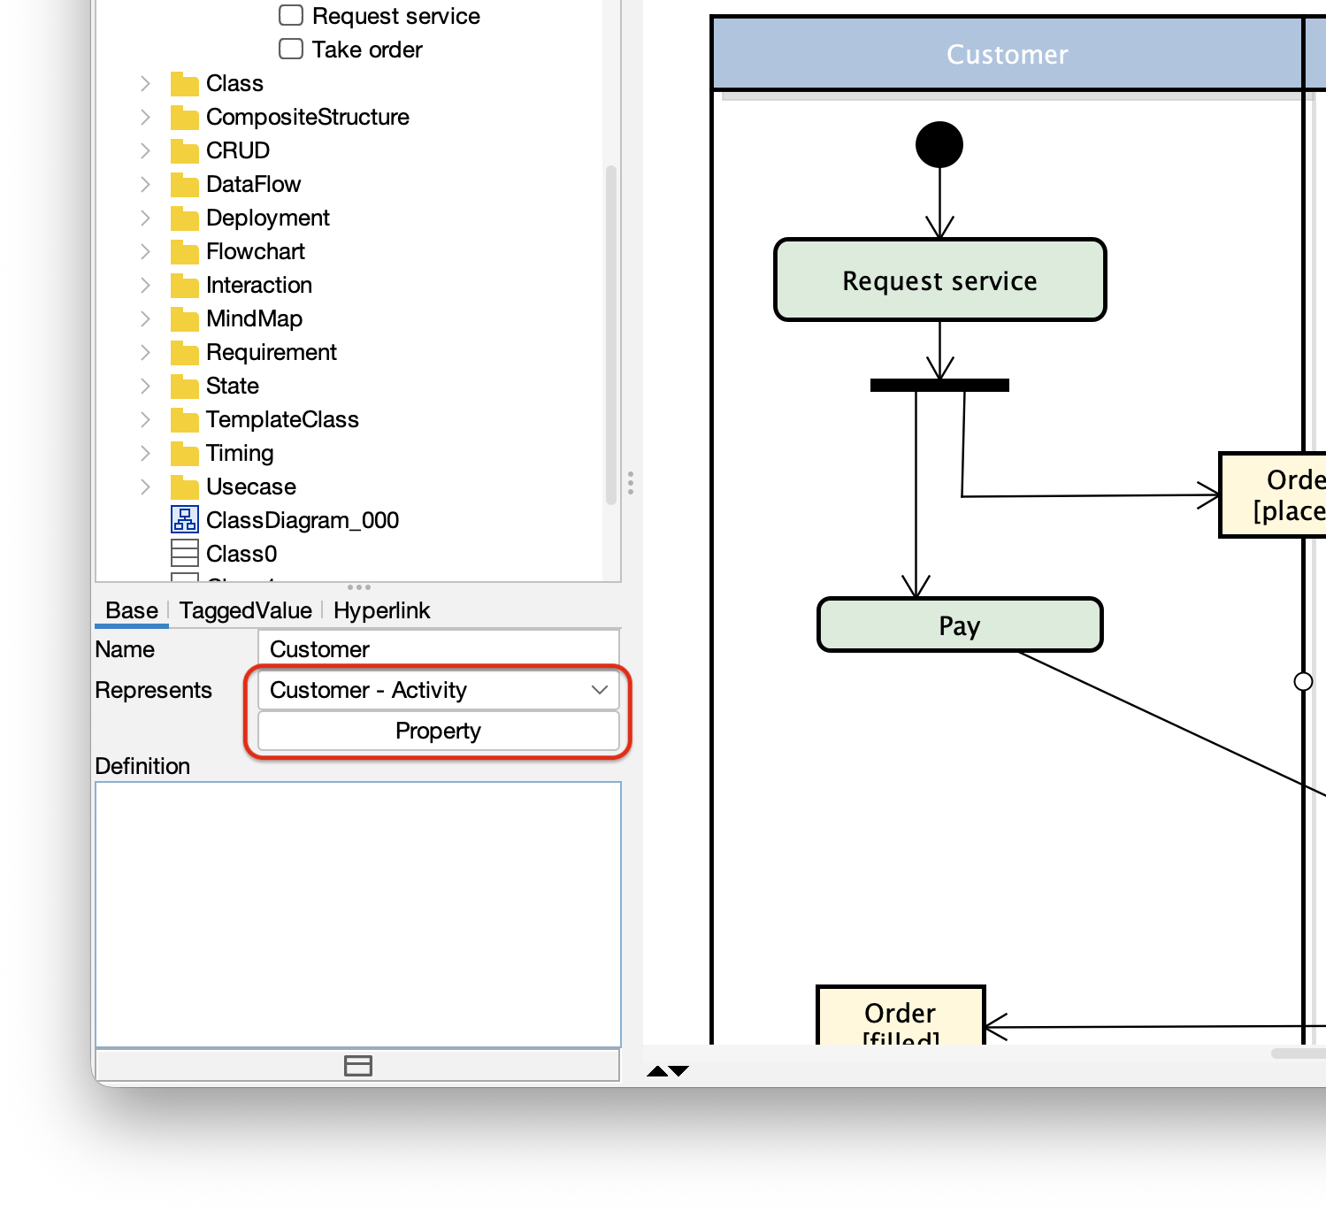Image resolution: width=1326 pixels, height=1218 pixels.
Task: Click the Property button
Action: [x=438, y=731]
